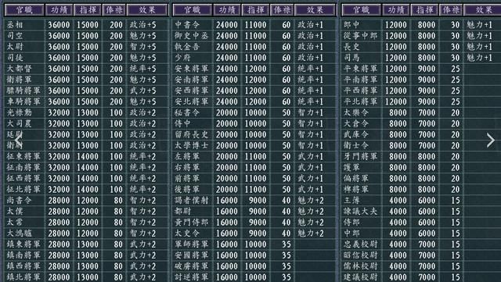Select the 鎮東將軍 rank cell
The image size is (501, 282).
tap(23, 245)
